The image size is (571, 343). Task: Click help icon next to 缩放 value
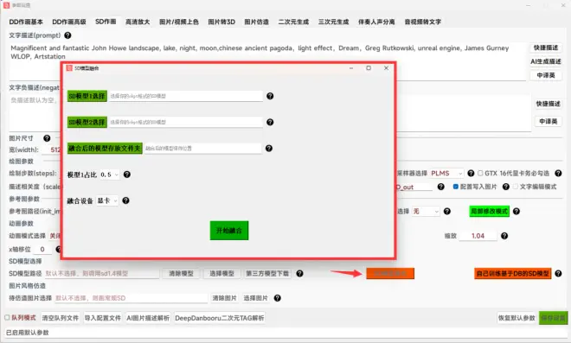coord(504,236)
